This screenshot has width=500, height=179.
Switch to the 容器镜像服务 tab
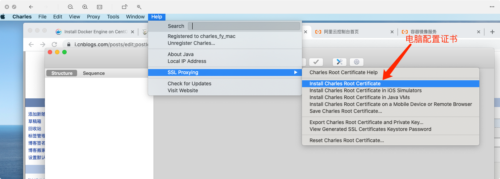[x=424, y=32]
